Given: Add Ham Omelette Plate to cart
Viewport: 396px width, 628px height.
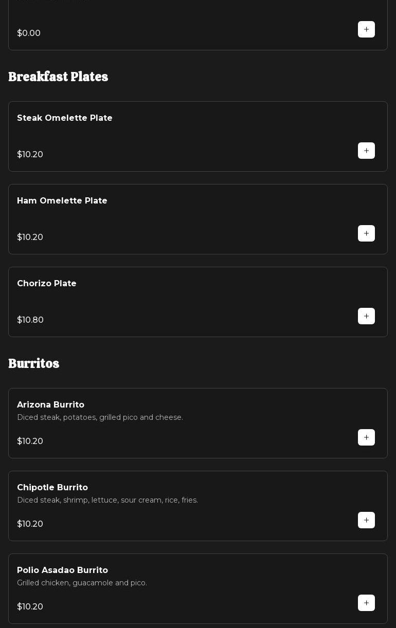Looking at the screenshot, I should (x=366, y=233).
